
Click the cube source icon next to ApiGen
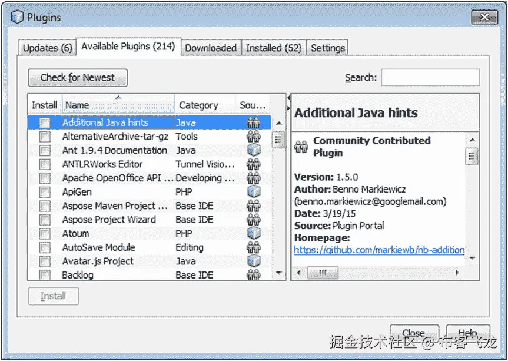(253, 191)
